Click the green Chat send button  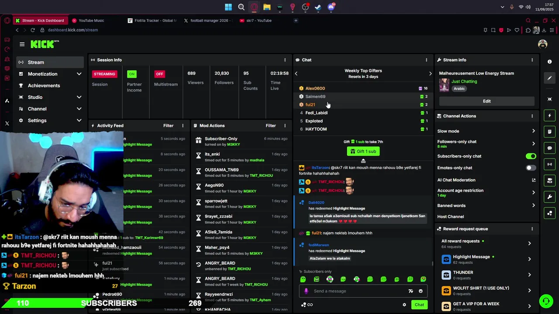[x=419, y=305]
